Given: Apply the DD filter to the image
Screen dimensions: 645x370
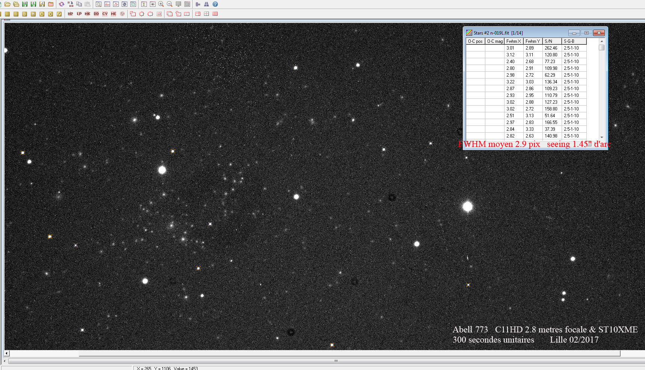Looking at the screenshot, I should (96, 14).
